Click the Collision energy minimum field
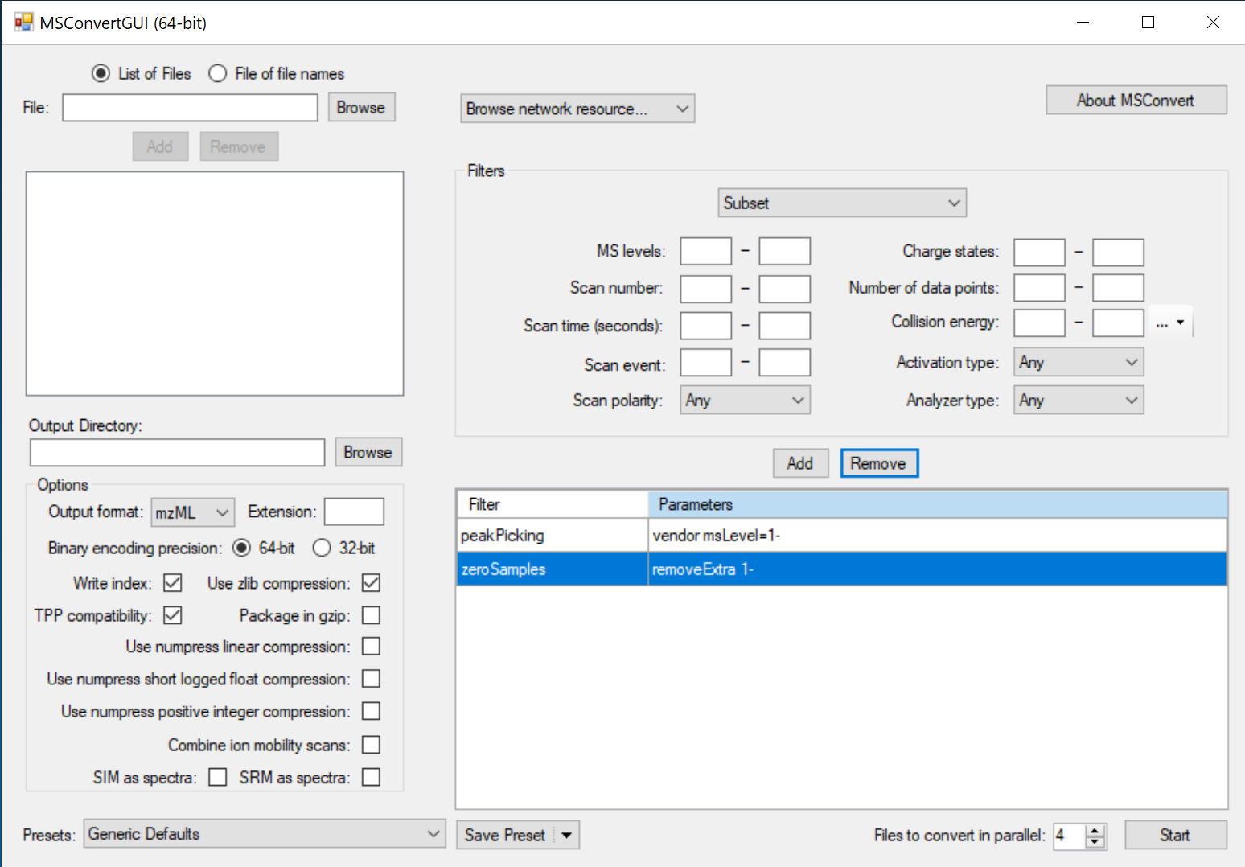Screen dimensions: 1245x867 (1040, 323)
